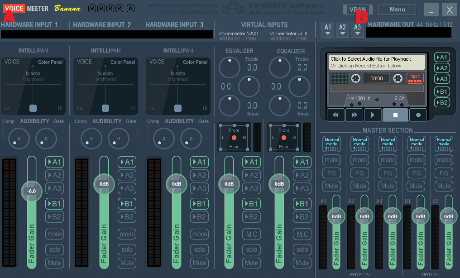Click the Voicemeeter Banana logo
The image size is (460, 278).
(42, 8)
